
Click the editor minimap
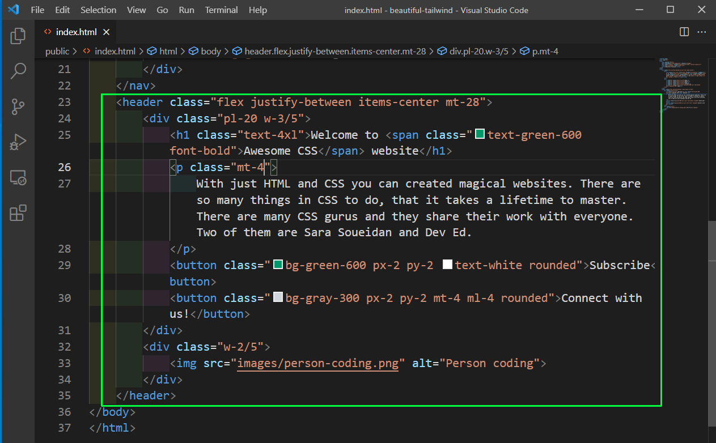[x=683, y=85]
